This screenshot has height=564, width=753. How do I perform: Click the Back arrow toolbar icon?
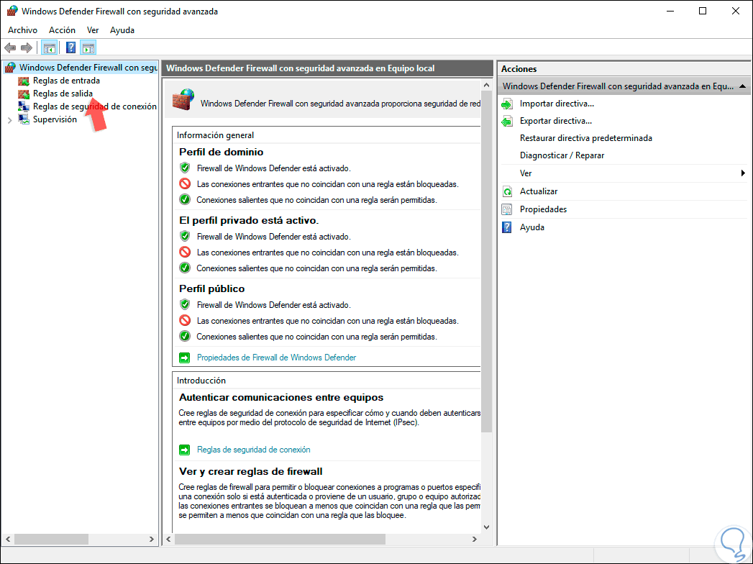click(10, 47)
